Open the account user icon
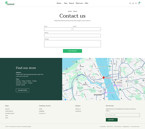Image resolution: width=145 pixels, height=129 pixels. (x=133, y=3)
